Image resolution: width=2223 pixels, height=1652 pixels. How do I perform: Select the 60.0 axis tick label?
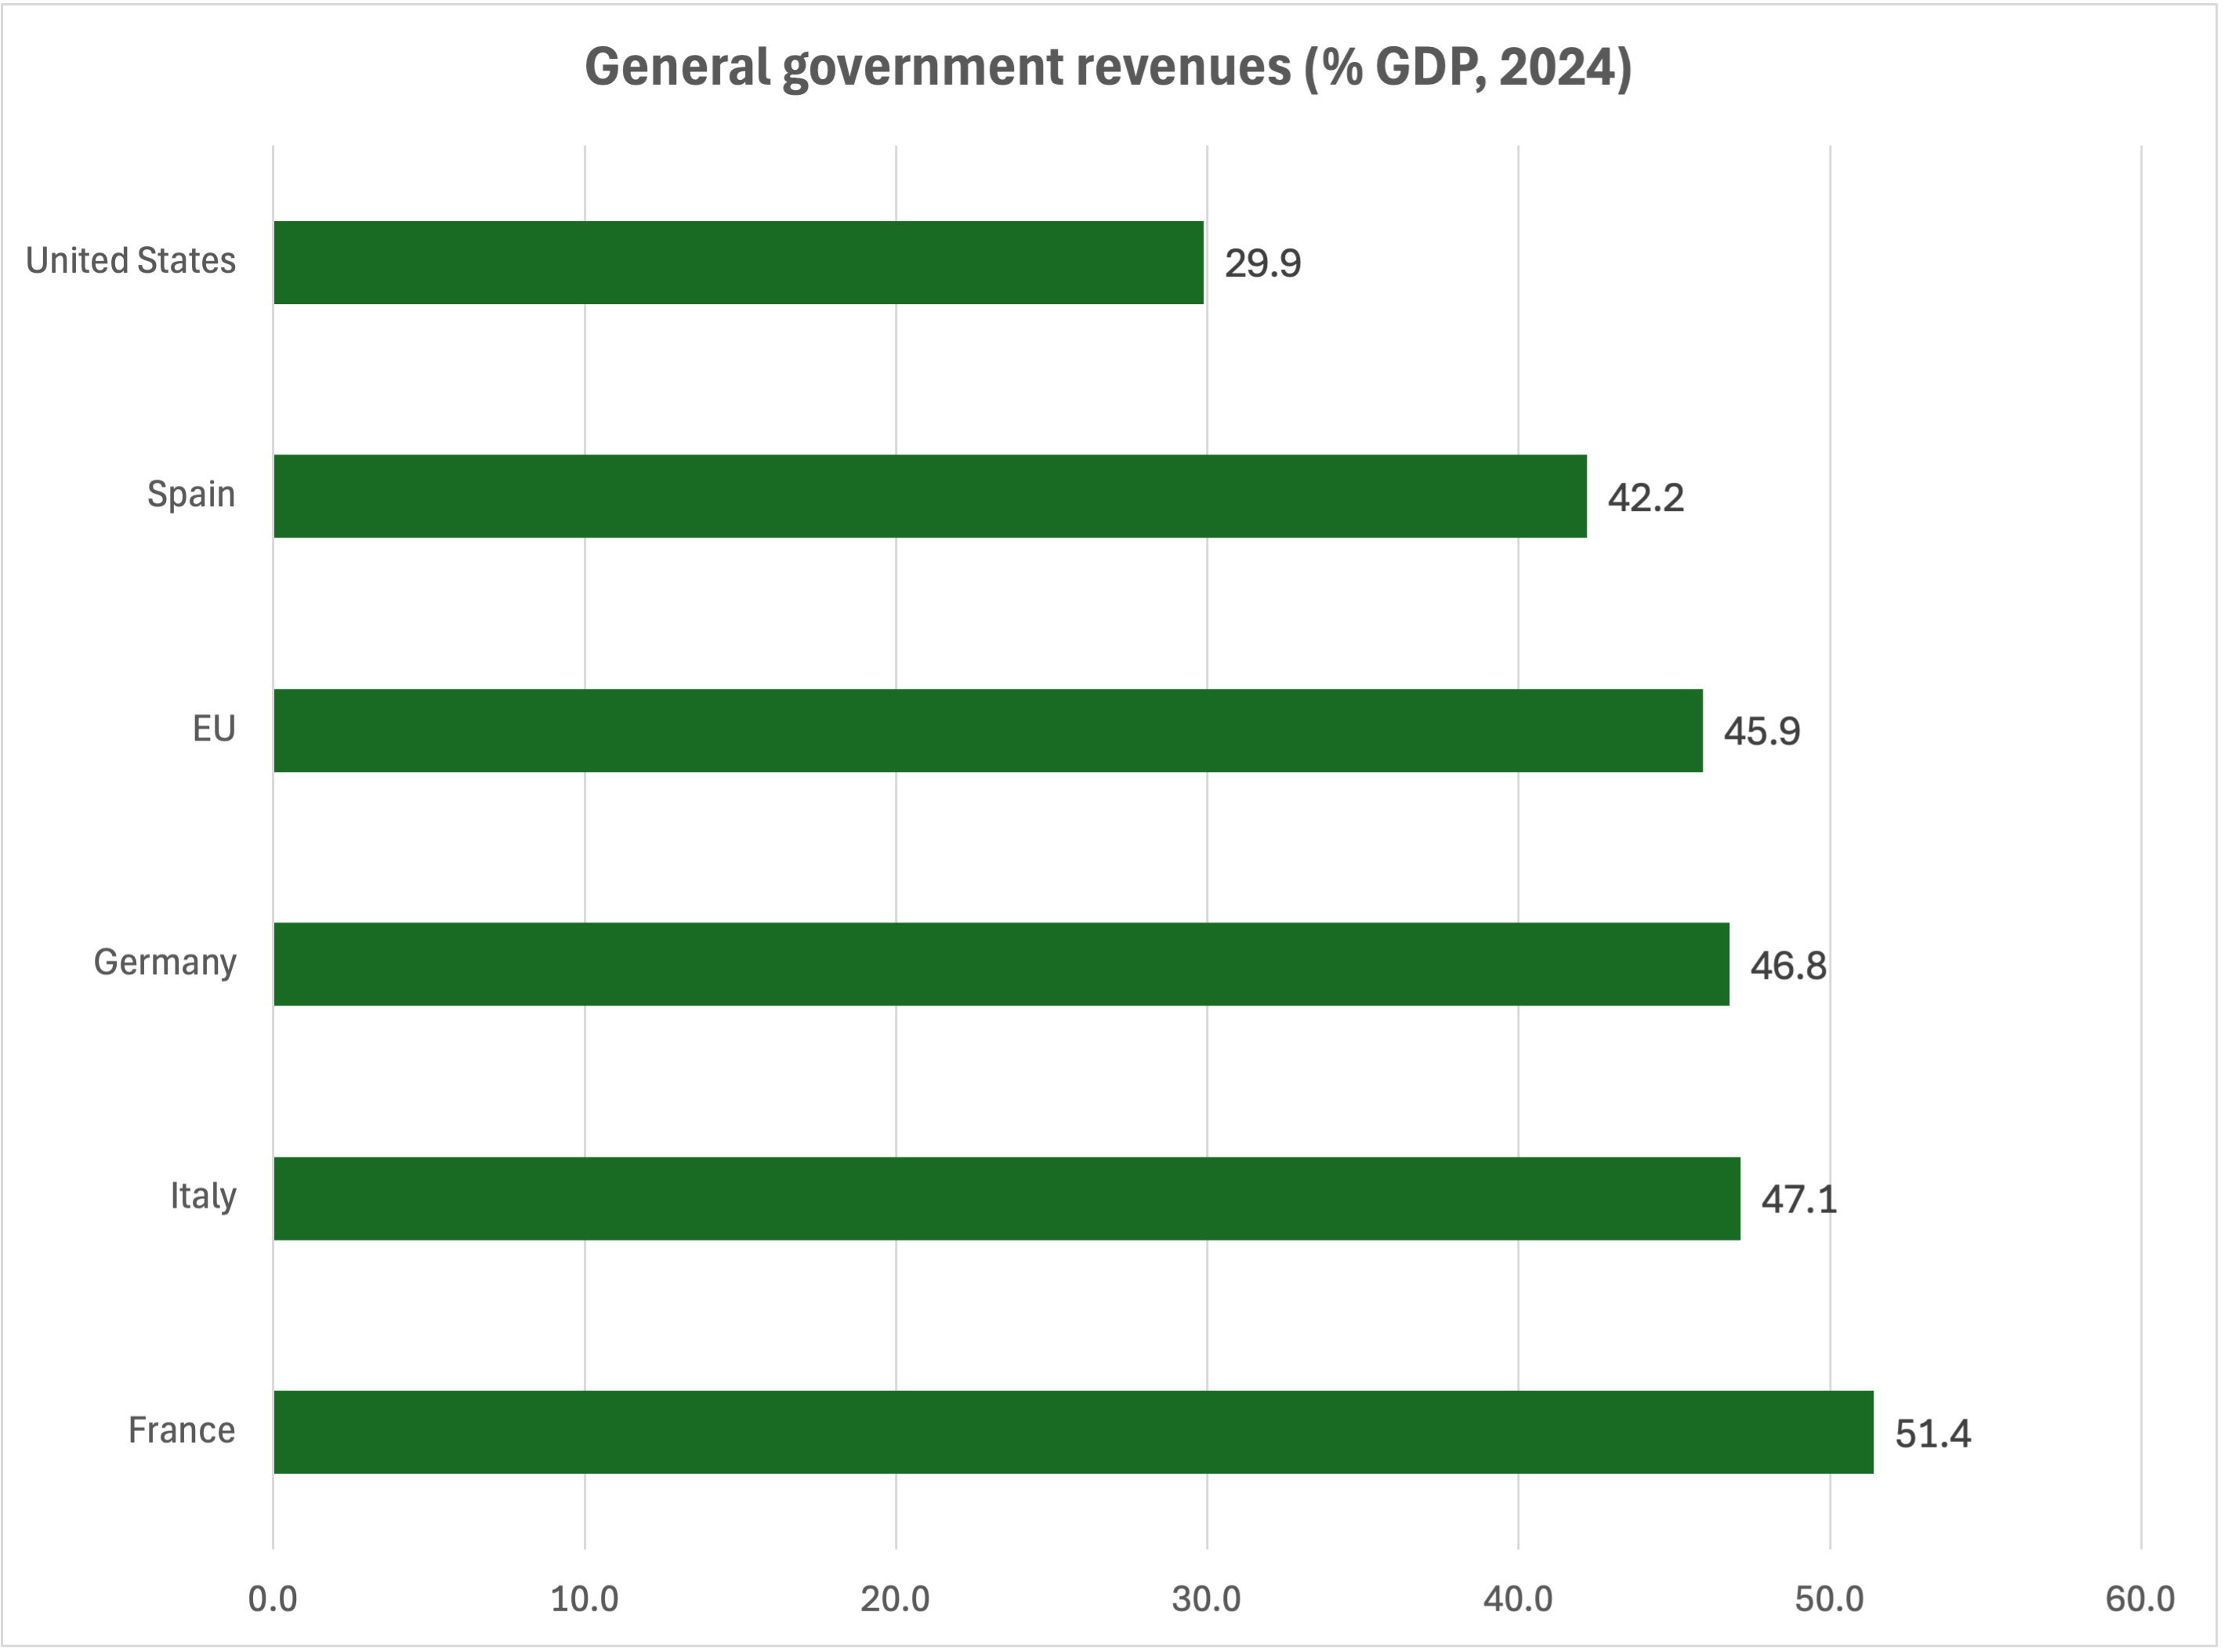2140,1599
